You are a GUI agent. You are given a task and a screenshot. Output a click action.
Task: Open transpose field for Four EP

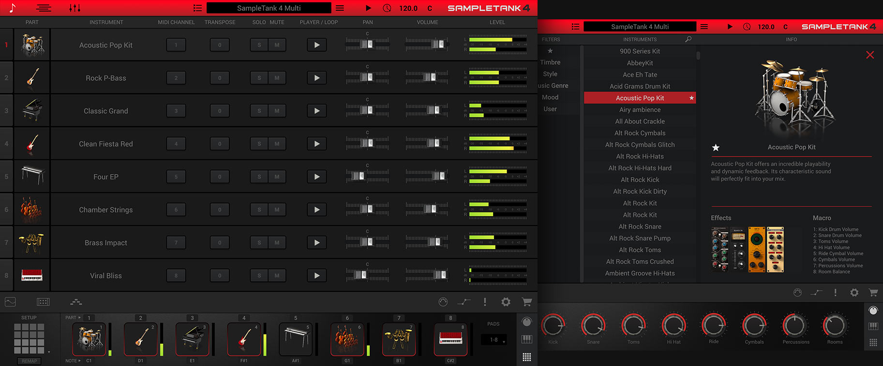220,176
